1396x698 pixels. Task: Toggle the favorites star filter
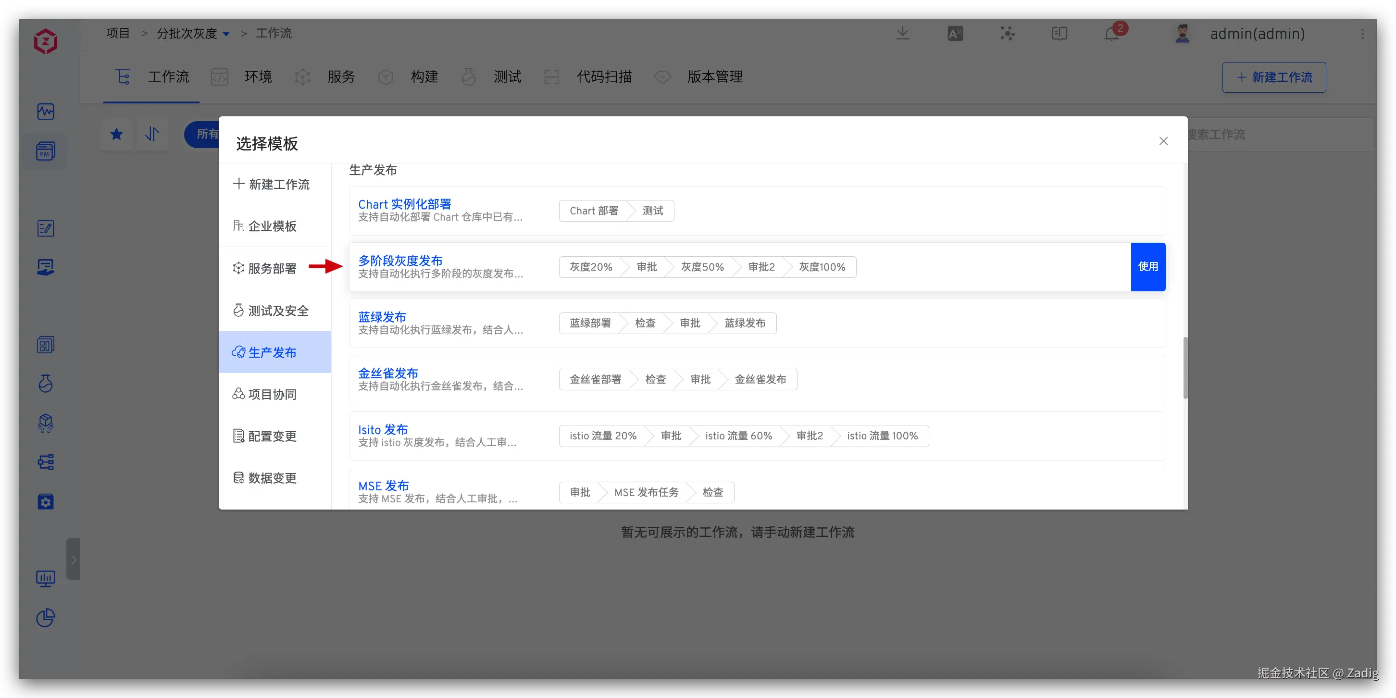point(116,134)
